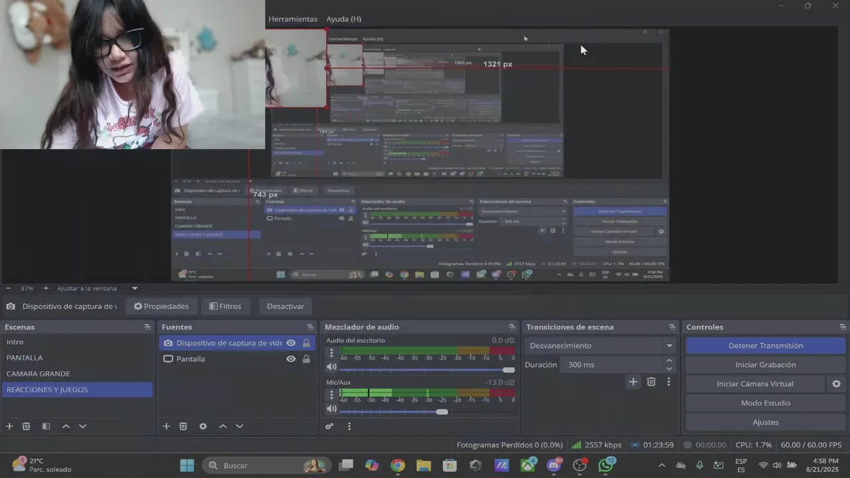Select the REACCIONES Y JUEGOS scene
The height and width of the screenshot is (478, 850).
(78, 390)
